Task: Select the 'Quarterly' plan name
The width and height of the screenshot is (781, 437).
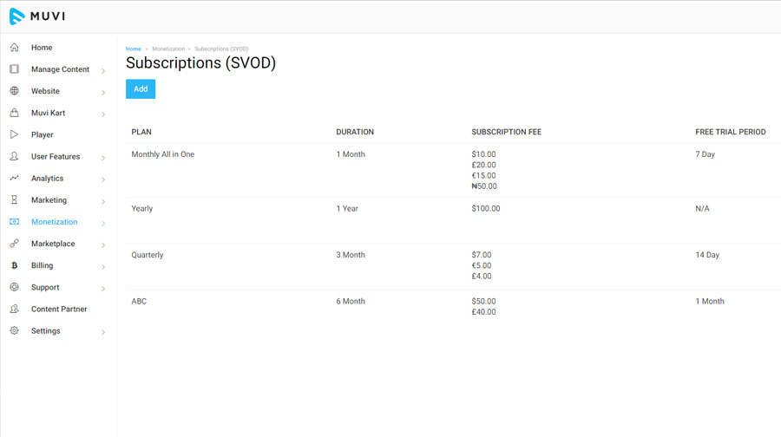Action: pyautogui.click(x=148, y=255)
